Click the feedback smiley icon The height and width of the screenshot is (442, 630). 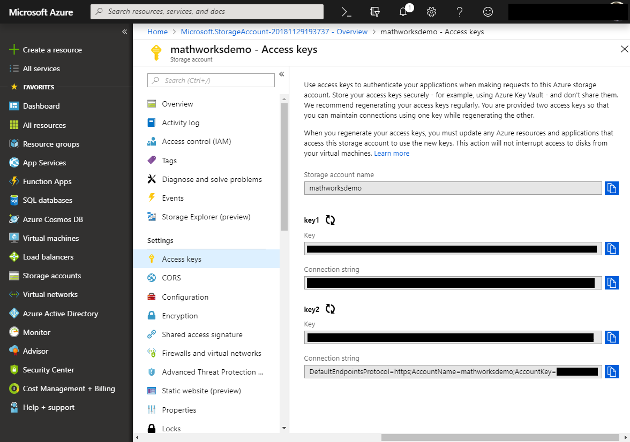(487, 12)
